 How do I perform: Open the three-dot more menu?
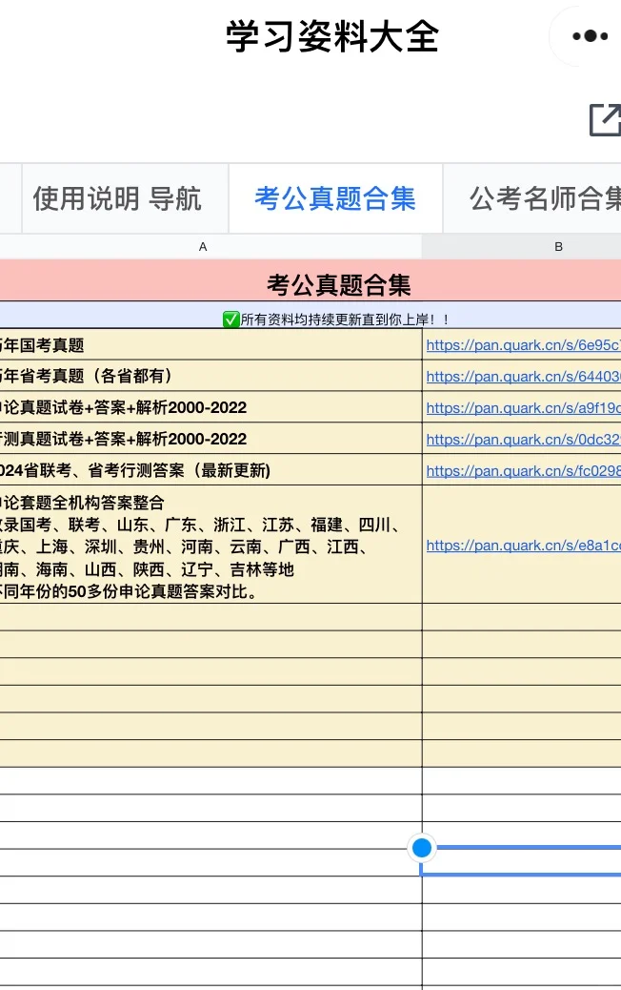pos(590,36)
